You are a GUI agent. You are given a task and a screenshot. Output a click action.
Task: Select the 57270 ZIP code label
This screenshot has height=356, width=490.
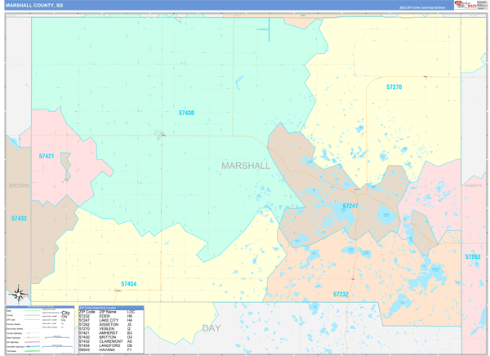(x=394, y=87)
